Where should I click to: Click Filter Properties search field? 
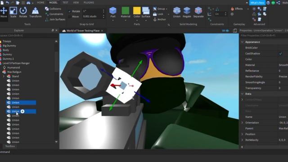264,36
